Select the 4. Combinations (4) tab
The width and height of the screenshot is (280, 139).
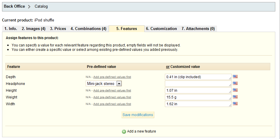pyautogui.click(x=88, y=29)
